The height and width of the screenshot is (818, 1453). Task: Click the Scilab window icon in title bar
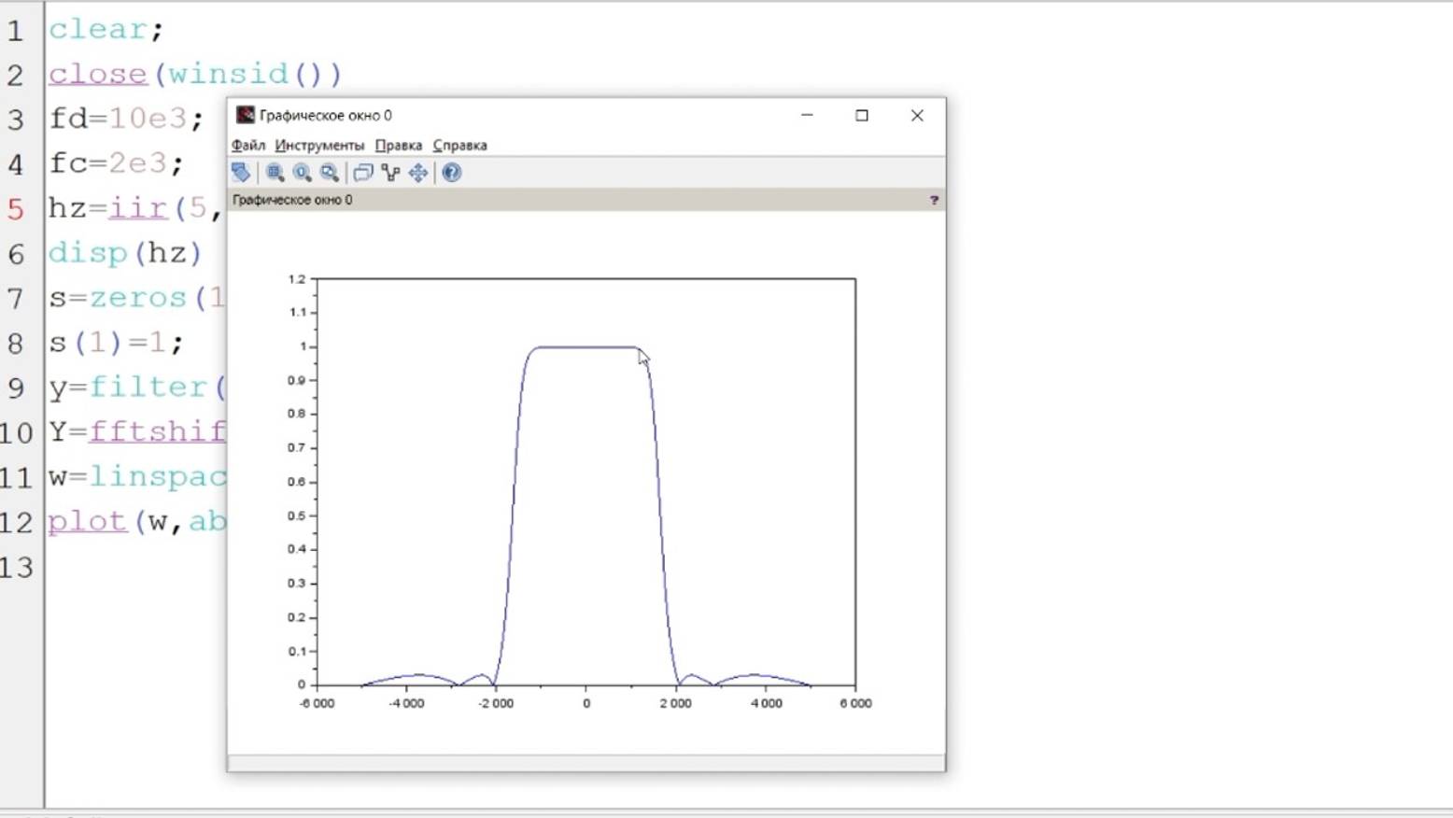tap(245, 115)
